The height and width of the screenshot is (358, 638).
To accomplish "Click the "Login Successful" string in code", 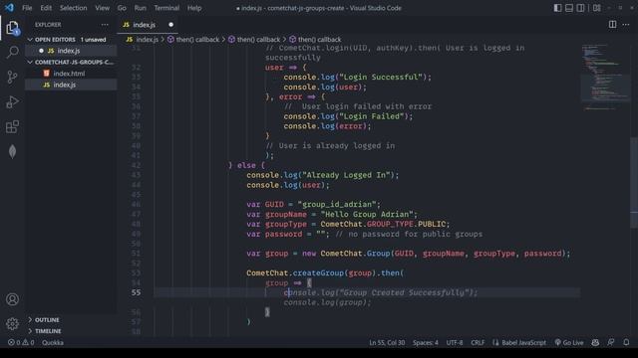I will pyautogui.click(x=381, y=78).
